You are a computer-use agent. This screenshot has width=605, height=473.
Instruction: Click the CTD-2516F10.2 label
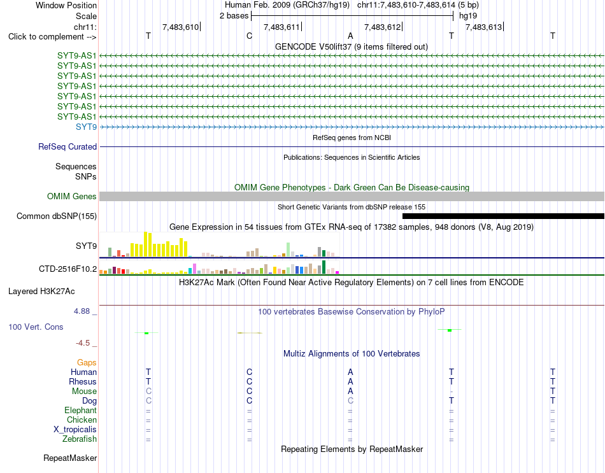click(x=68, y=269)
